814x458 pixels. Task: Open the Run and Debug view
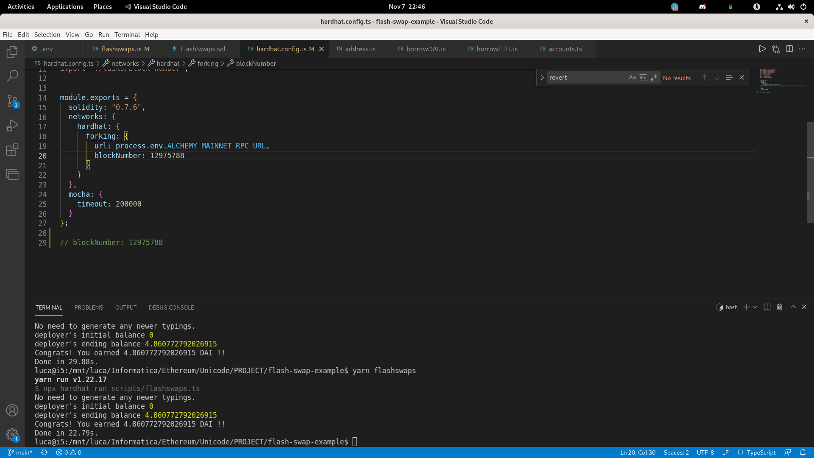point(12,126)
